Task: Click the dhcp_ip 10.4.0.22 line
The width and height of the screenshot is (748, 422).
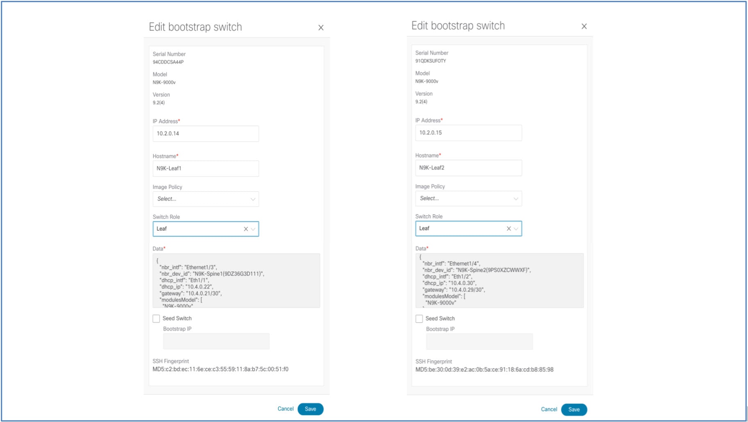Action: 186,287
